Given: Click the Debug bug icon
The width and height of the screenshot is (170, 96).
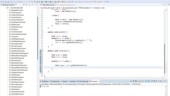Looking at the screenshot, I should pyautogui.click(x=37, y=2).
